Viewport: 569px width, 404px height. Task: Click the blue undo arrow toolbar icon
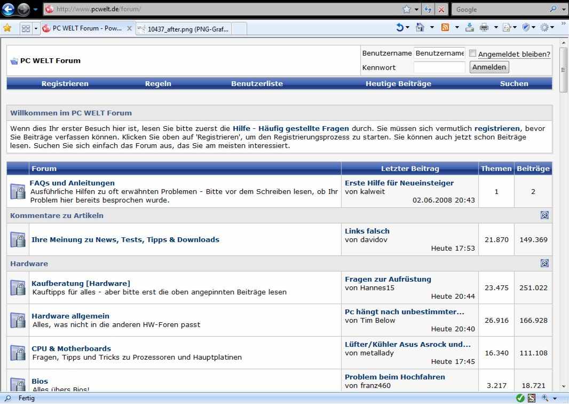tap(400, 27)
